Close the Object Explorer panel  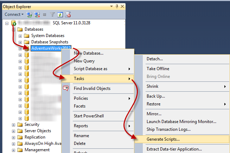click(x=122, y=6)
